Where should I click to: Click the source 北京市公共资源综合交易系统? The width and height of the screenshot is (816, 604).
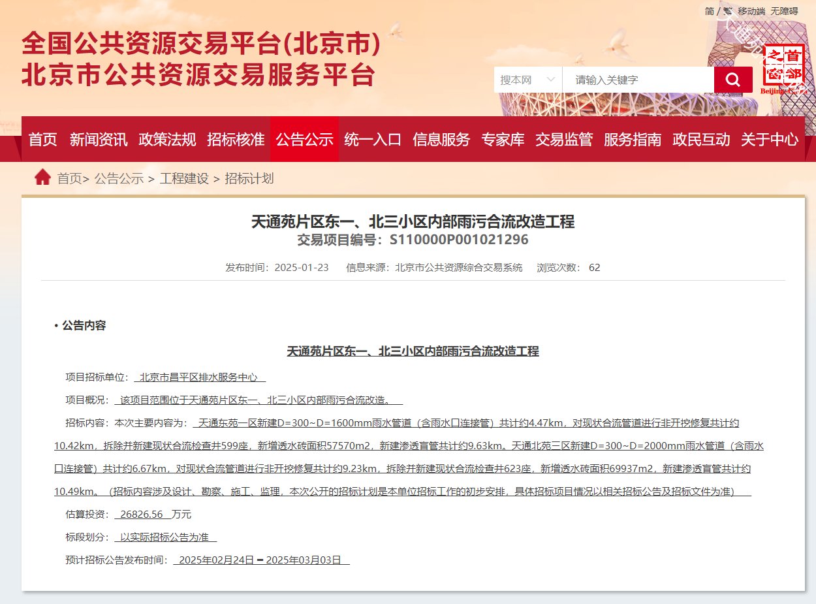tap(459, 268)
